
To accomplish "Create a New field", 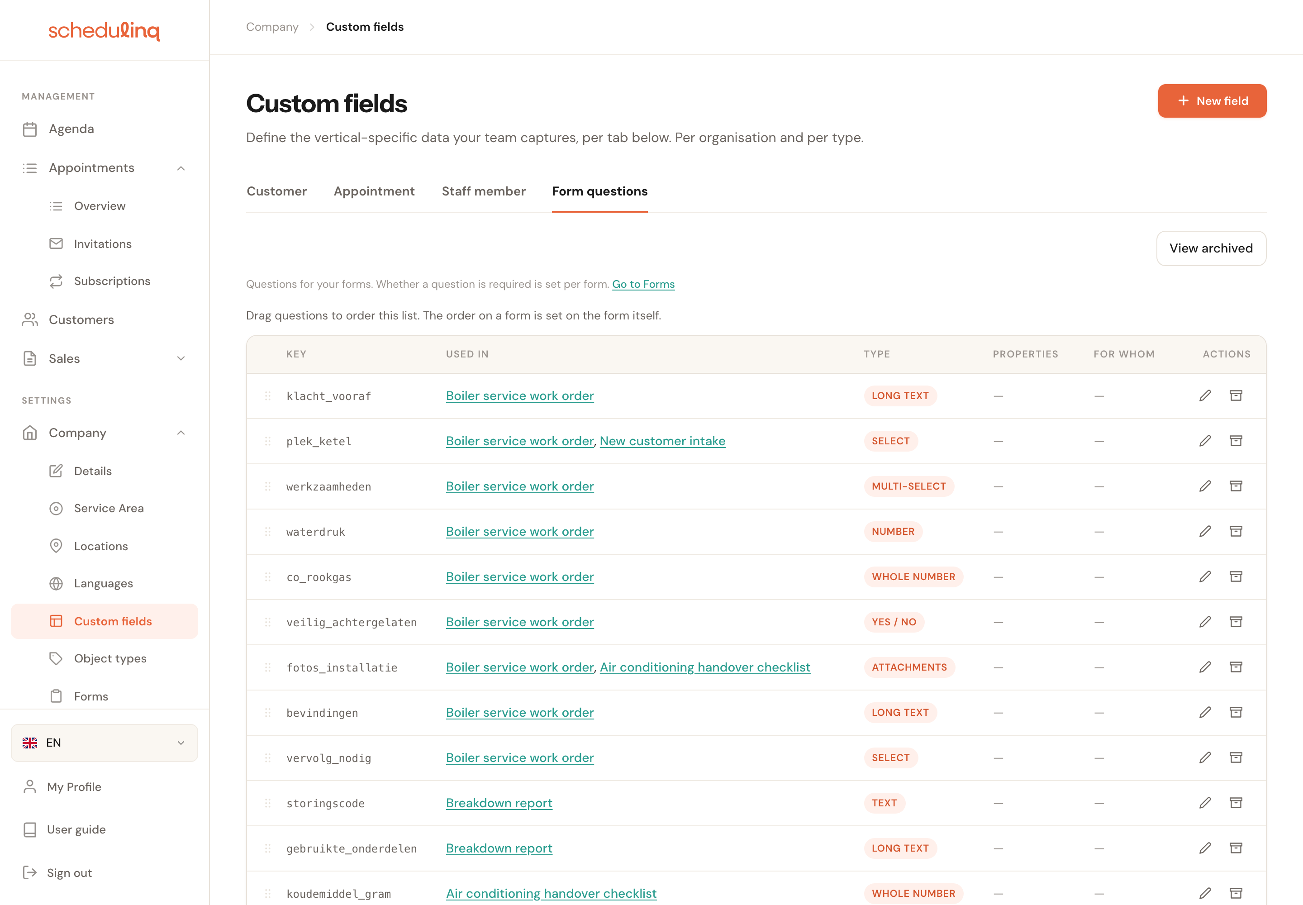I will coord(1212,101).
